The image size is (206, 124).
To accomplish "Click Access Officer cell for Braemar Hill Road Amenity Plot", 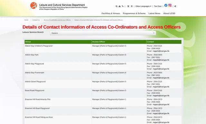I will pos(119,102).
